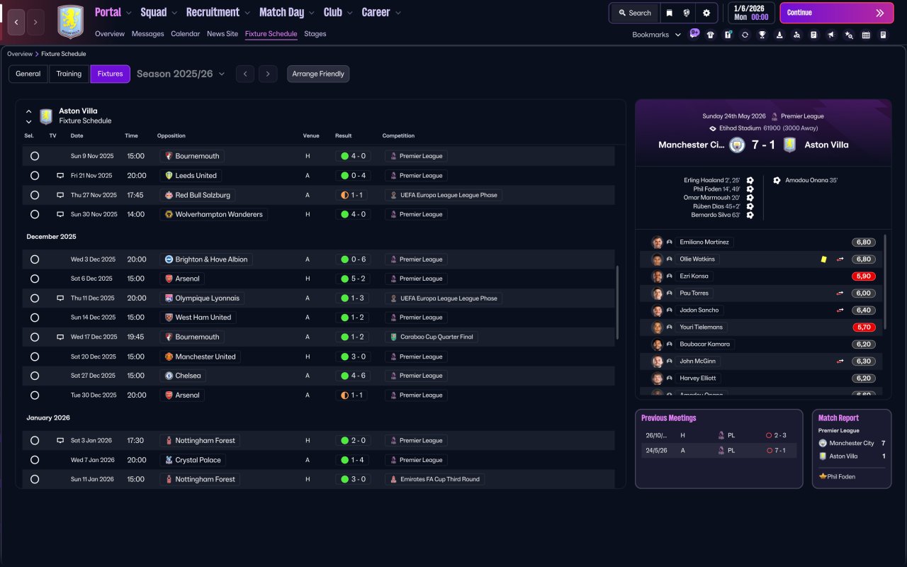The height and width of the screenshot is (567, 907).
Task: Click the up chevron beside Aston Villa schedule
Action: click(x=29, y=111)
